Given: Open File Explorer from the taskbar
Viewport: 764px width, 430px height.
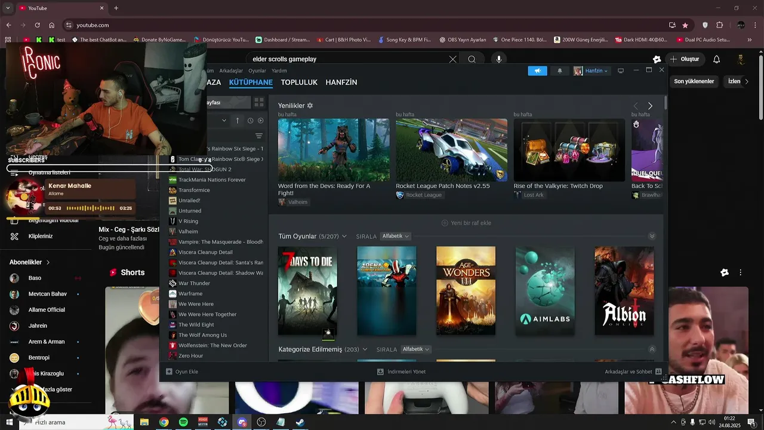Looking at the screenshot, I should pyautogui.click(x=144, y=422).
